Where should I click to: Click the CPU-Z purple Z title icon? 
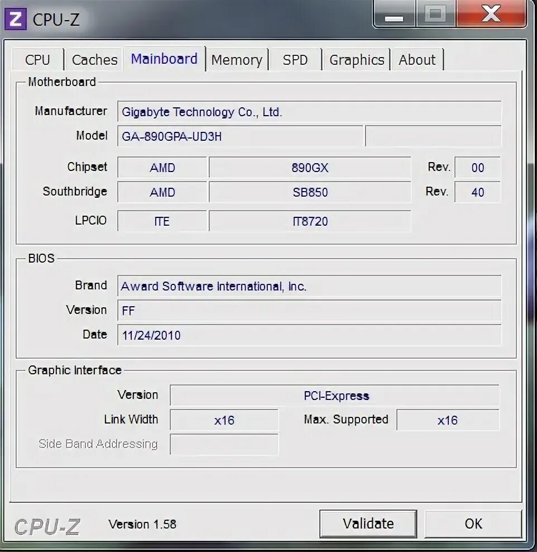(x=16, y=19)
